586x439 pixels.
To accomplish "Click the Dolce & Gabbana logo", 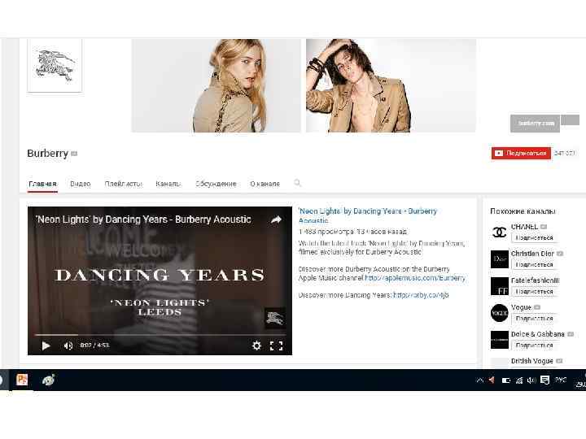I will [x=499, y=340].
